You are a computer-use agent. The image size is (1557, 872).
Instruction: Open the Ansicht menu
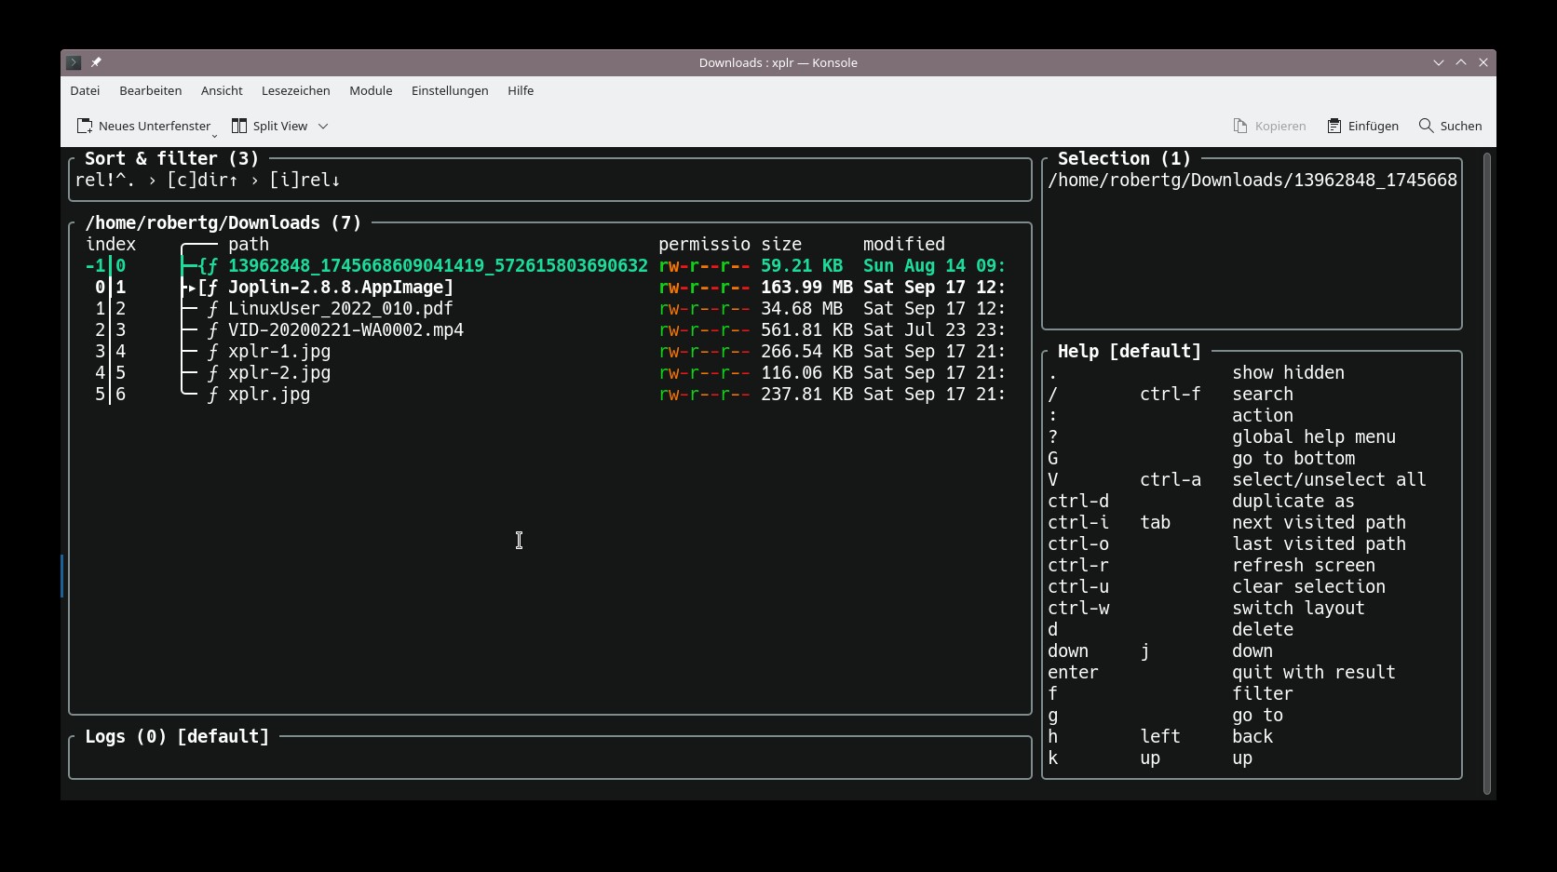click(222, 90)
